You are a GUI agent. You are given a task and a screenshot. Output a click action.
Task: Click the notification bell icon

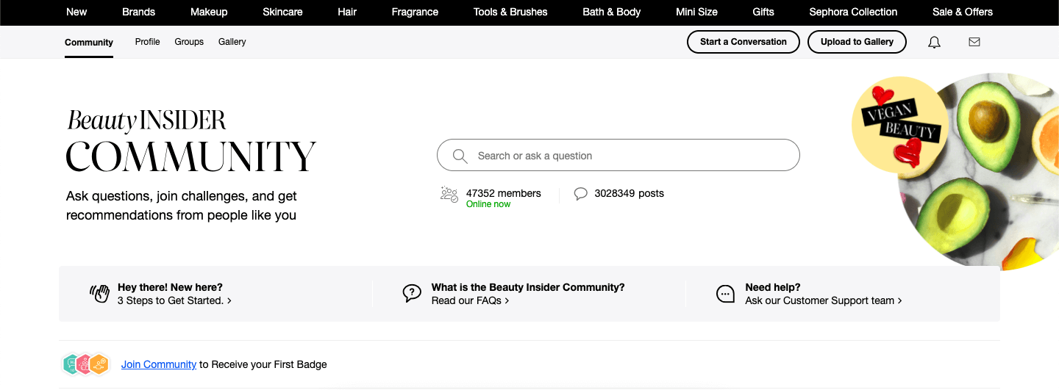click(x=934, y=43)
